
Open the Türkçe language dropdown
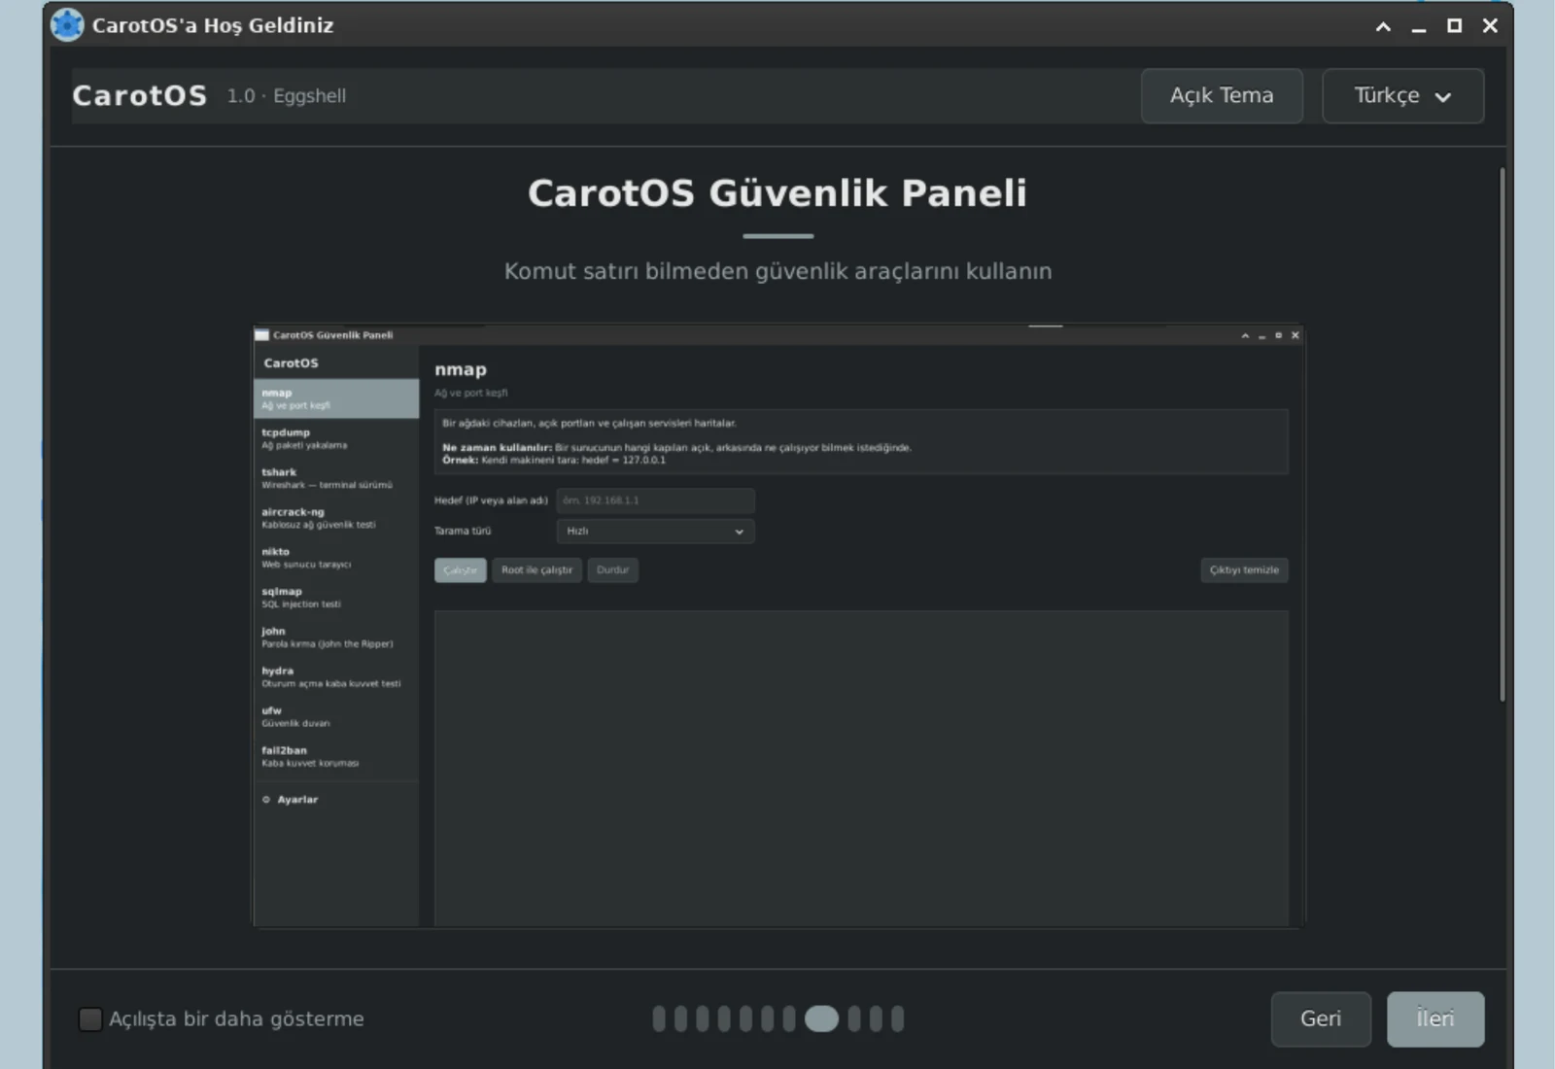click(1402, 95)
